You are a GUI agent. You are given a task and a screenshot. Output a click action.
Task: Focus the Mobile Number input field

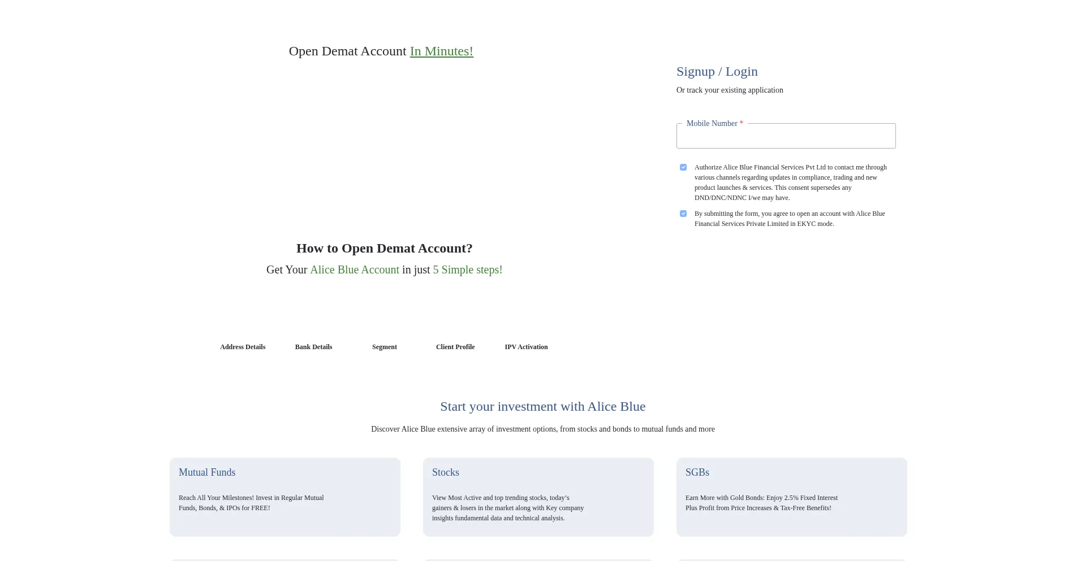[x=786, y=137]
